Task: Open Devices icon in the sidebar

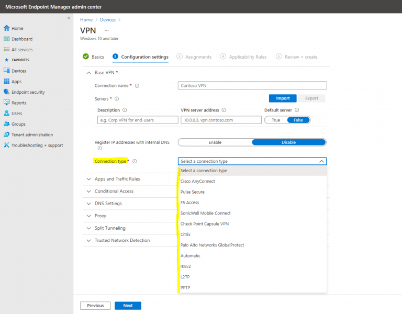Action: 7,71
